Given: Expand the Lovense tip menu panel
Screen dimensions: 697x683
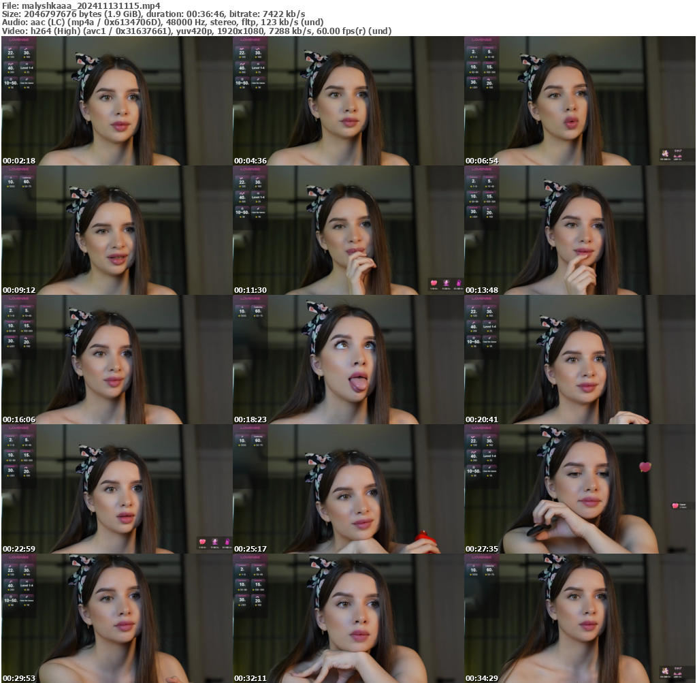Looking at the screenshot, I should tap(18, 68).
